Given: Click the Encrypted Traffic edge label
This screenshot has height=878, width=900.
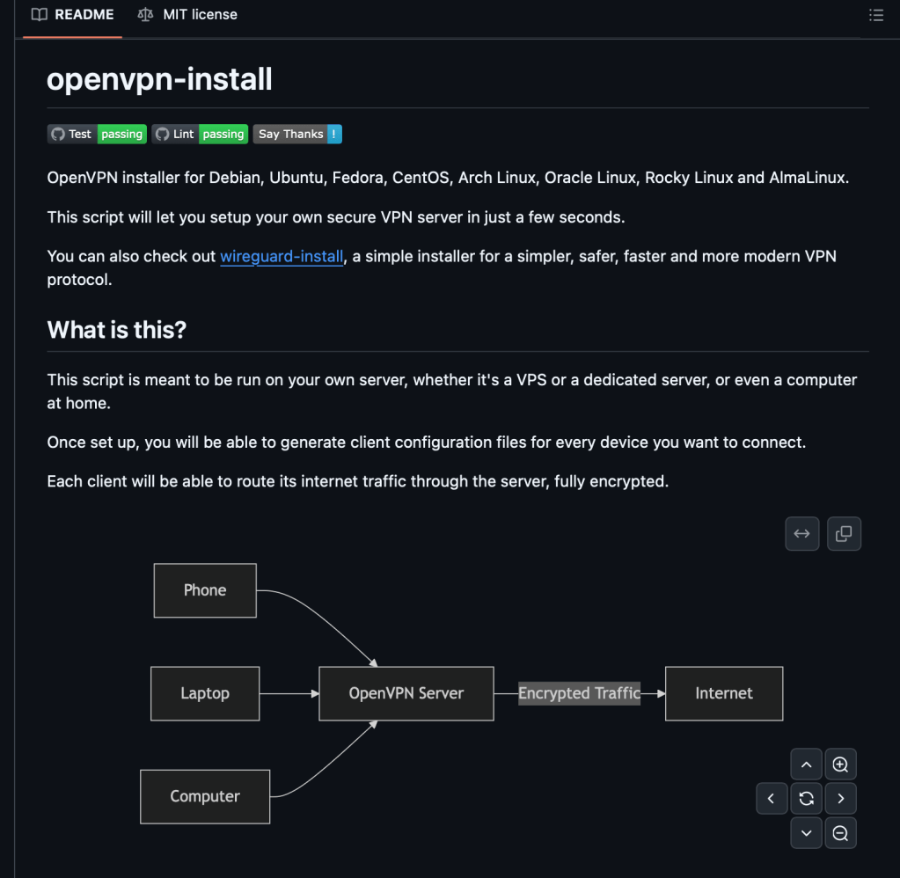Looking at the screenshot, I should coord(579,693).
